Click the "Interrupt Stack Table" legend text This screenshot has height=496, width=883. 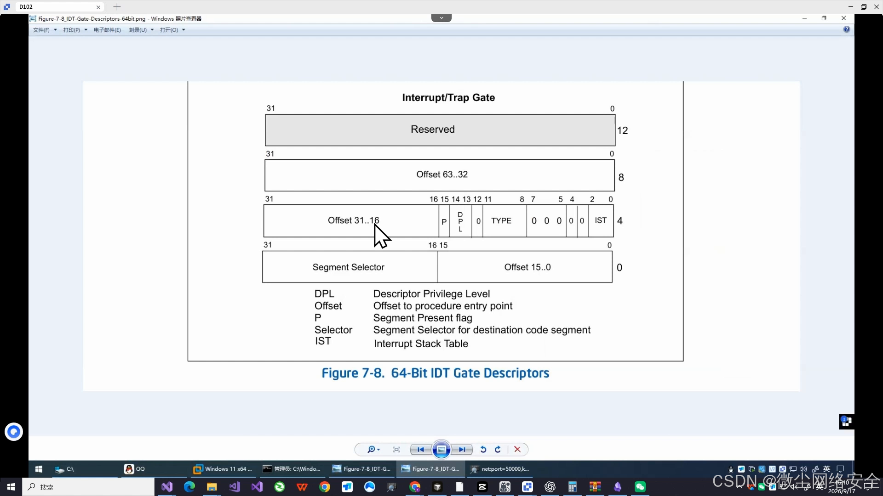pos(421,344)
